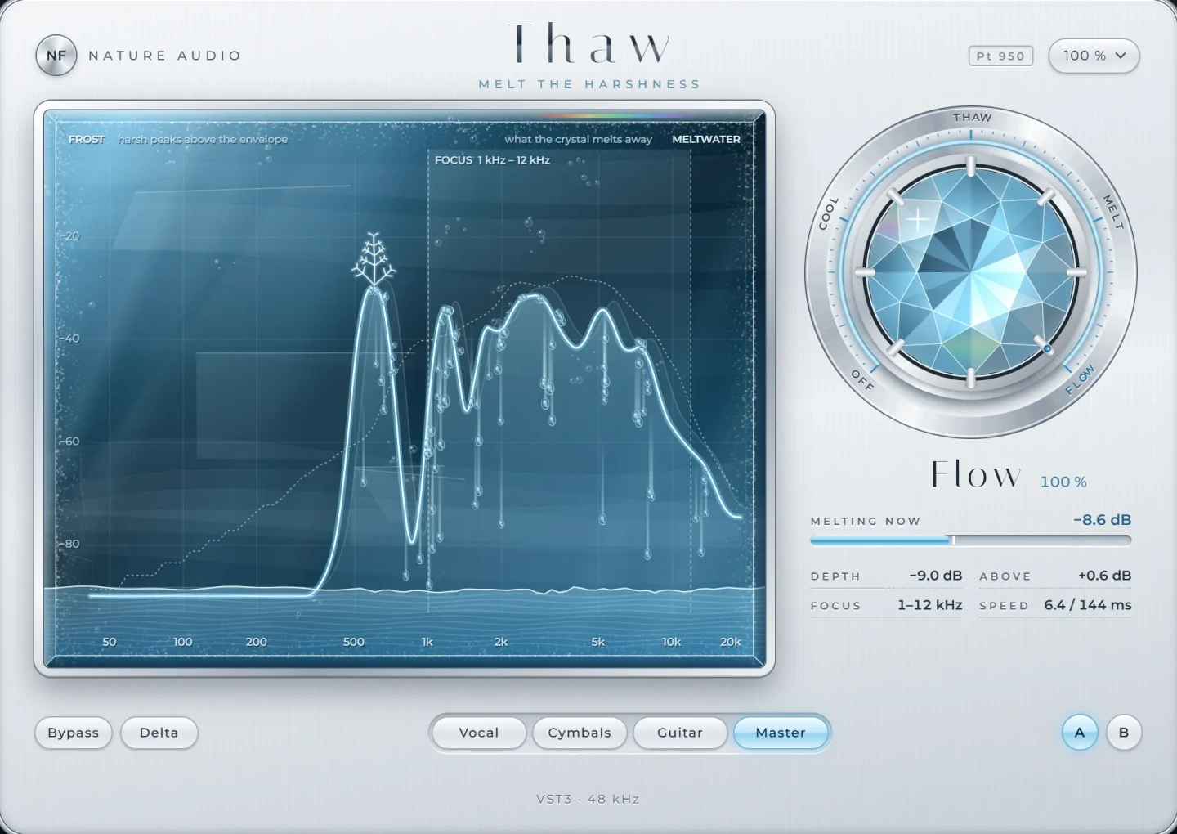
Task: Click the -8.6 dB melting readout
Action: [1103, 520]
